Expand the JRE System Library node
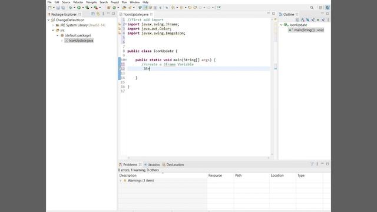The height and width of the screenshot is (212, 377). click(53, 25)
